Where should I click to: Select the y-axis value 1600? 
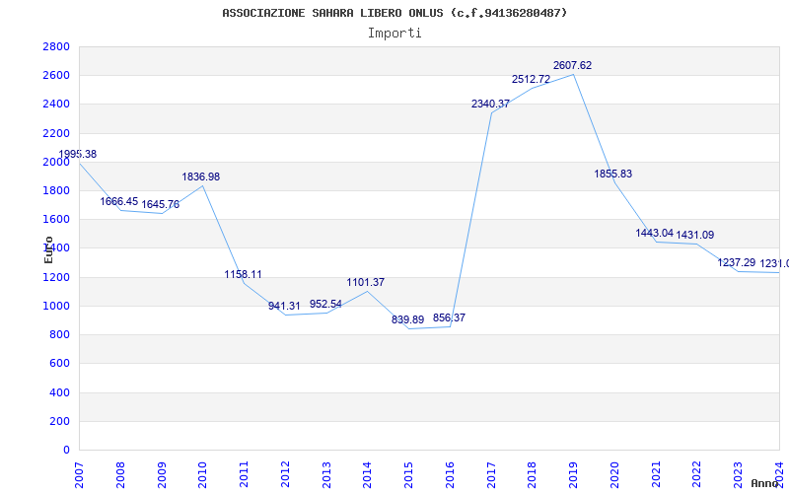click(56, 219)
